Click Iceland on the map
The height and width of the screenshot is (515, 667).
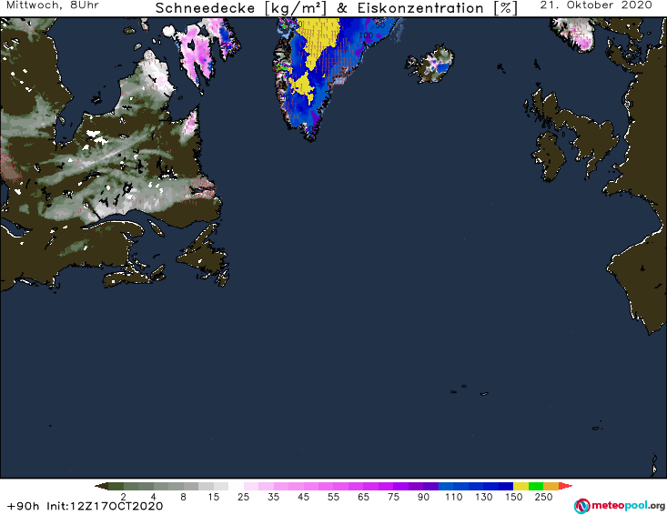click(x=430, y=64)
